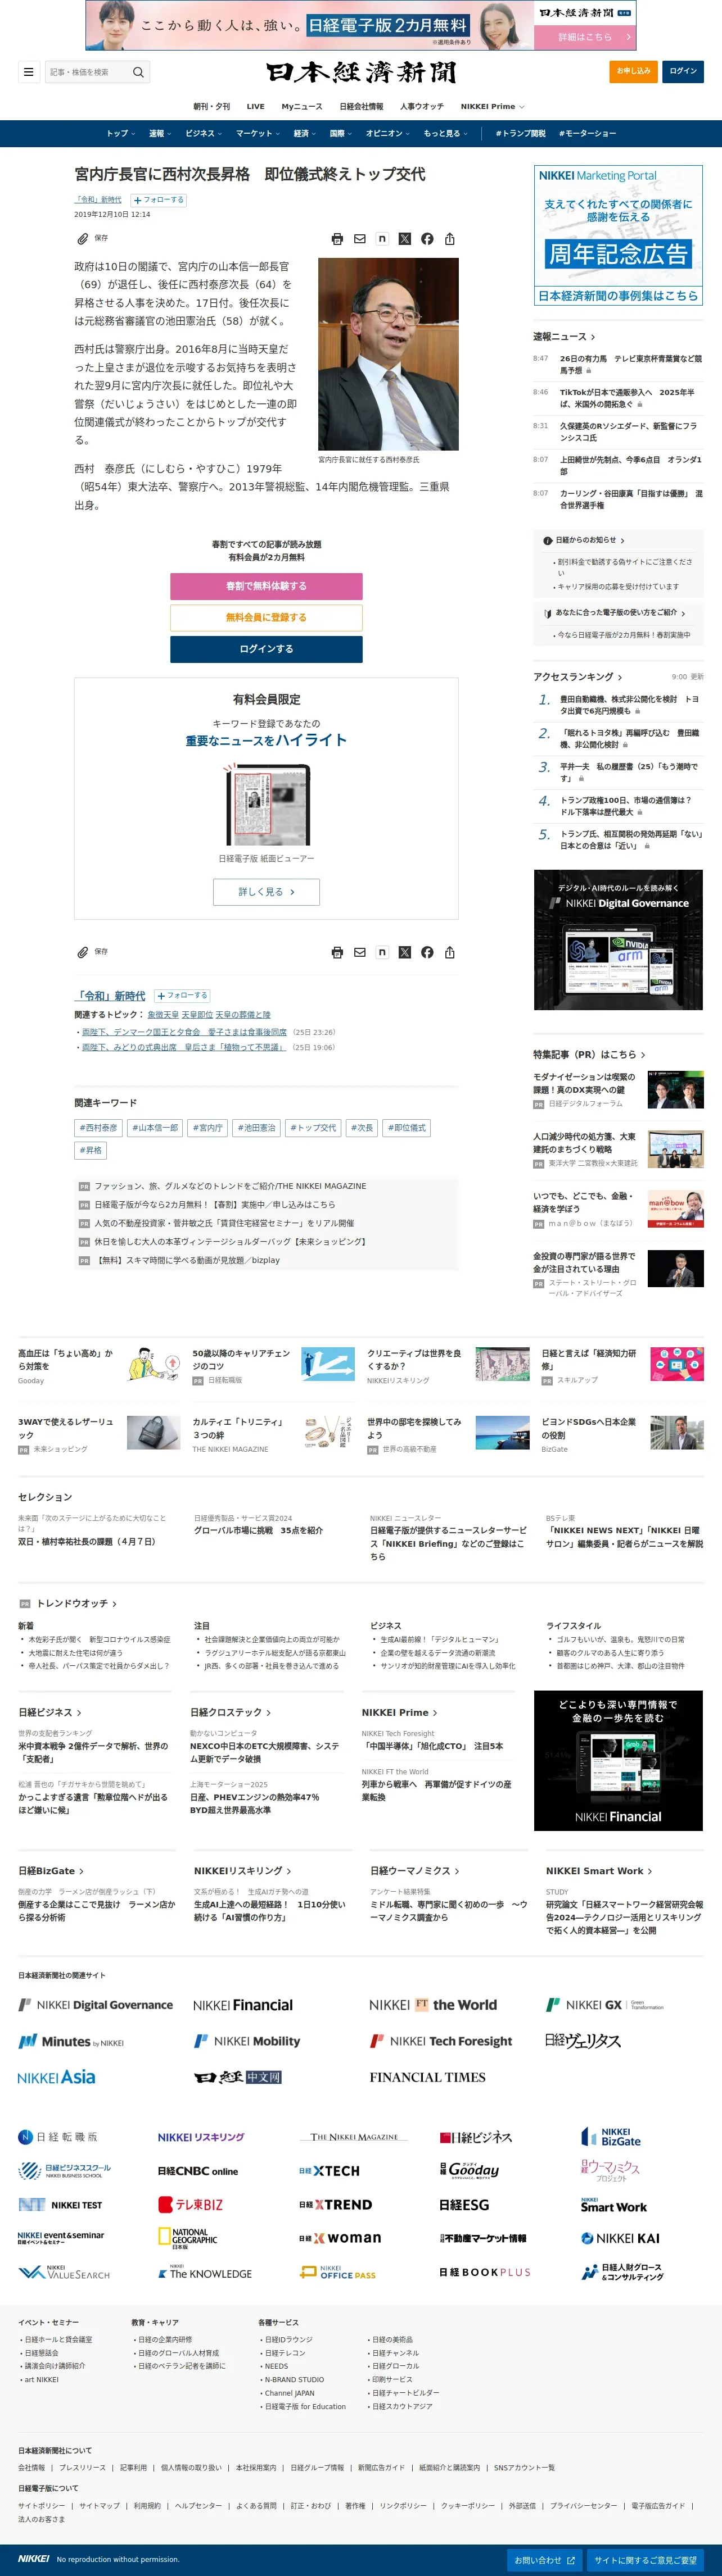Click the 詳しく見る button
Viewport: 722px width, 2576px height.
point(265,891)
